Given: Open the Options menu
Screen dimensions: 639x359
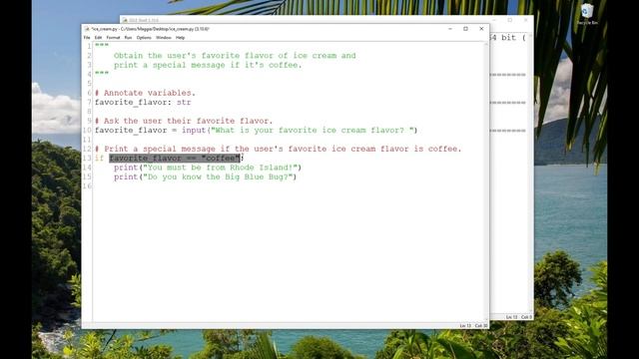Looking at the screenshot, I should coord(144,38).
